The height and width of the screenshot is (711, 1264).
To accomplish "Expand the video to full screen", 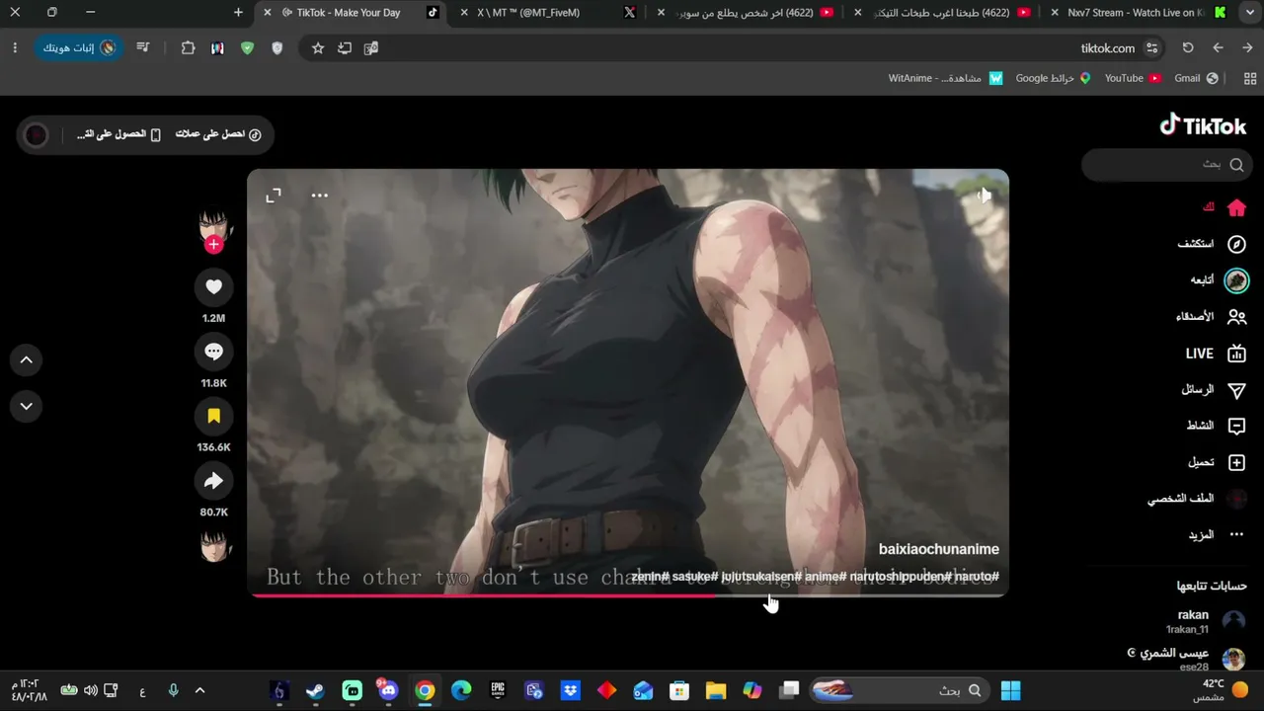I will [x=274, y=196].
